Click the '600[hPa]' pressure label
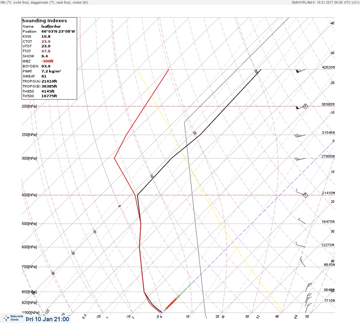Image resolution: width=360 pixels, height=323 pixels. 29,247
